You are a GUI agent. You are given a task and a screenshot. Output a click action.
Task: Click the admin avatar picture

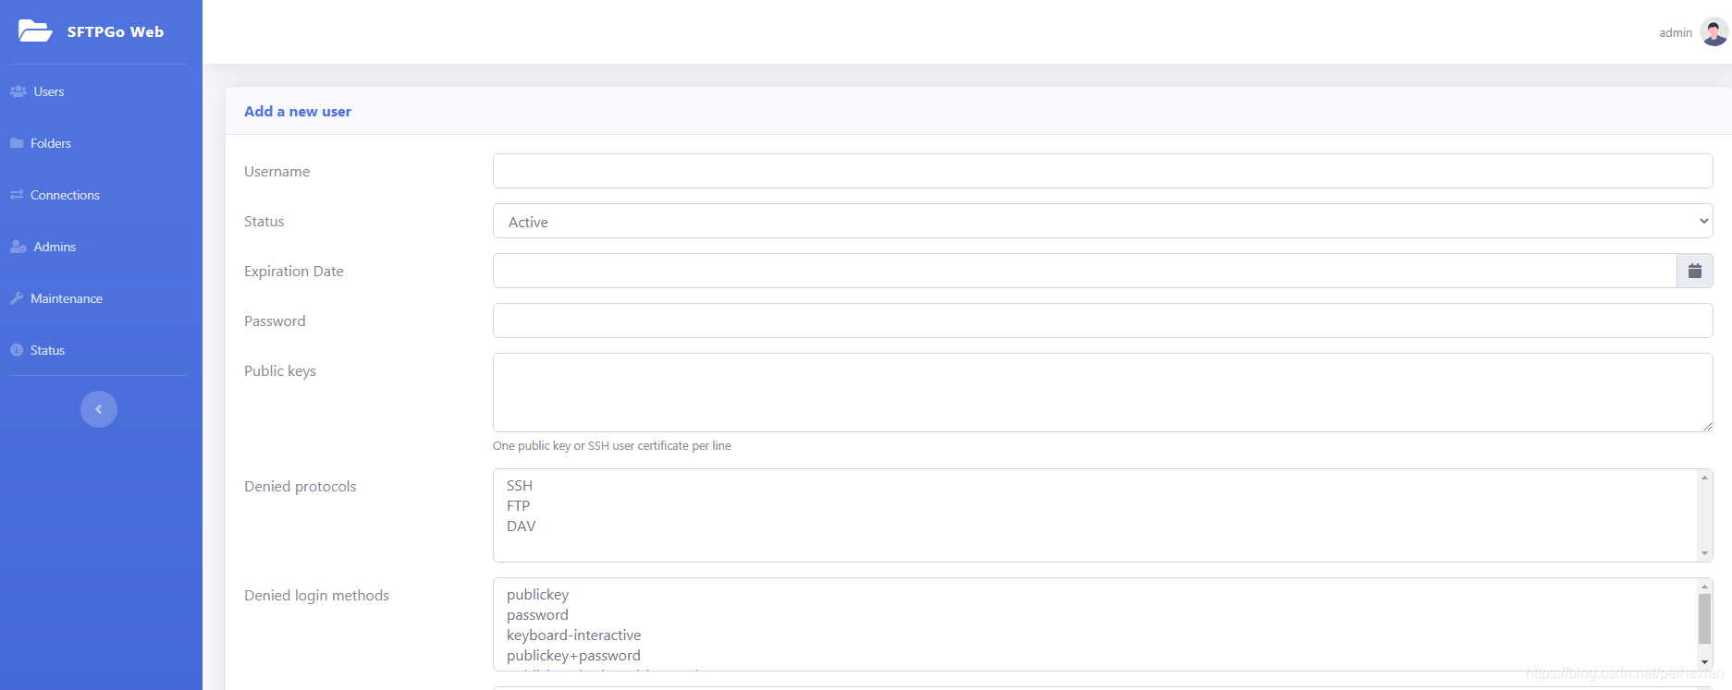1714,32
